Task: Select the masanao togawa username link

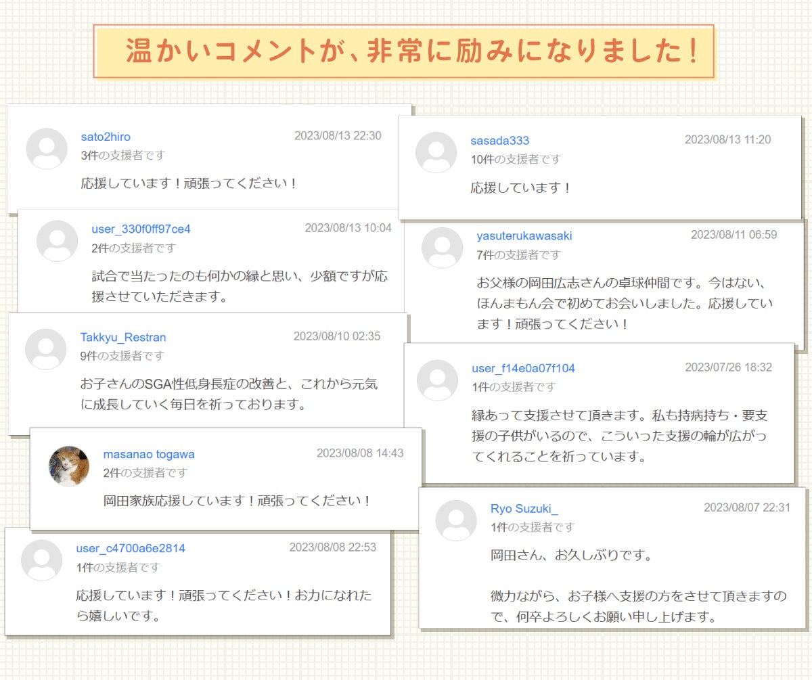Action: [x=149, y=455]
